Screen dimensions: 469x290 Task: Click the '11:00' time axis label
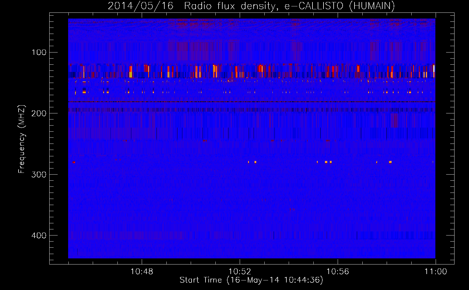[436, 272]
